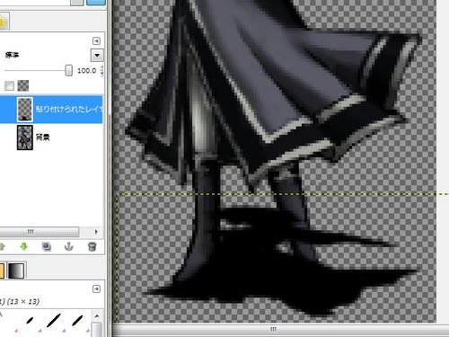Toggle the lock alpha channel checkerboard icon

pos(23,85)
